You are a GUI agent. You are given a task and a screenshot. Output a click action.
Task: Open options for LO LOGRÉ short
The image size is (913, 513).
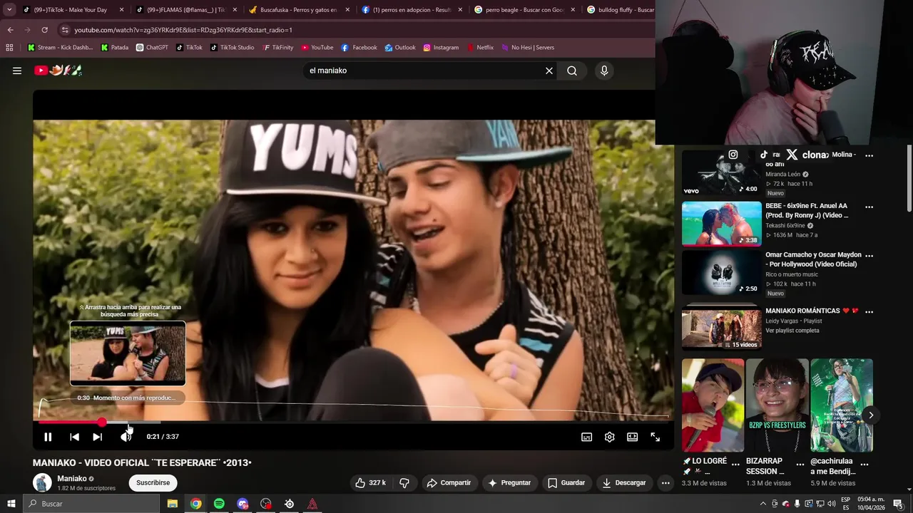pyautogui.click(x=735, y=464)
